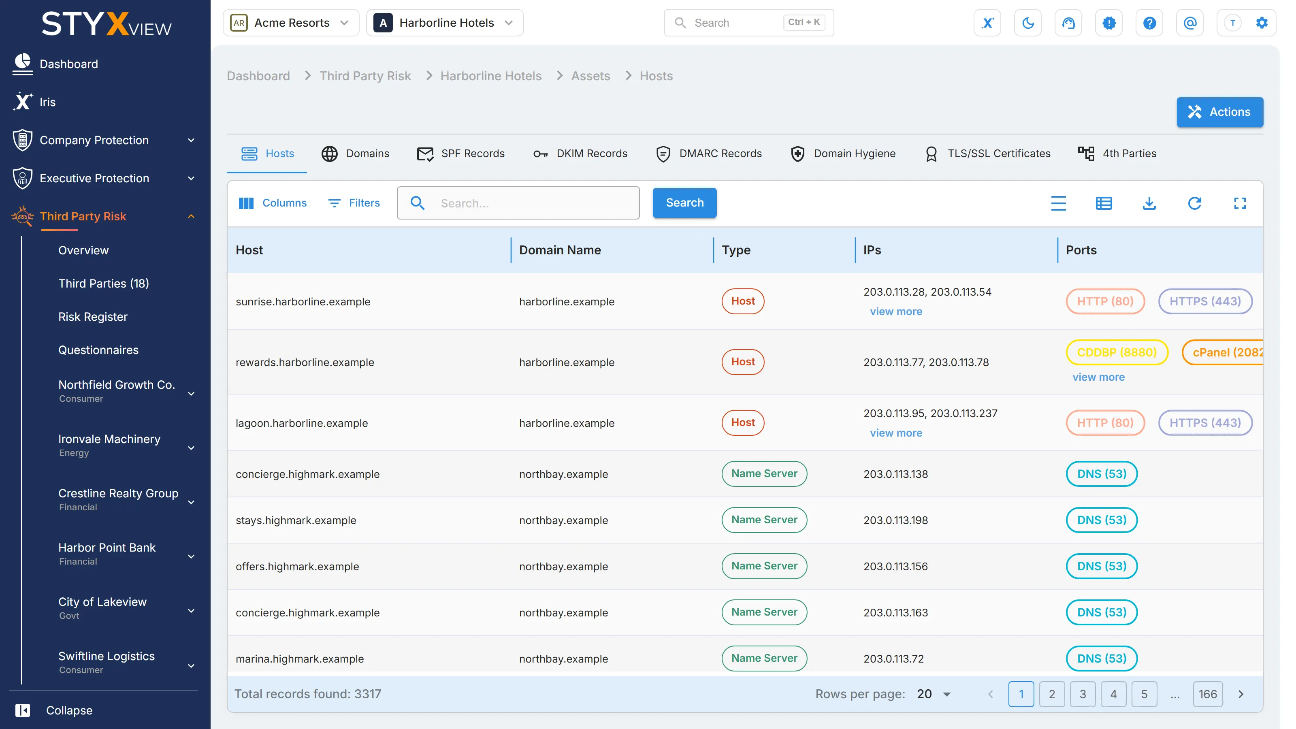
Task: Refresh the hosts table
Action: 1194,203
